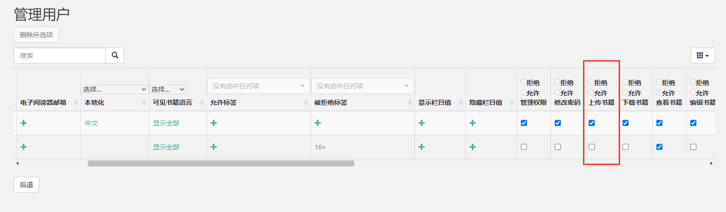The width and height of the screenshot is (726, 212).
Task: Click the horizontal scrollbar thumb
Action: coord(221,164)
